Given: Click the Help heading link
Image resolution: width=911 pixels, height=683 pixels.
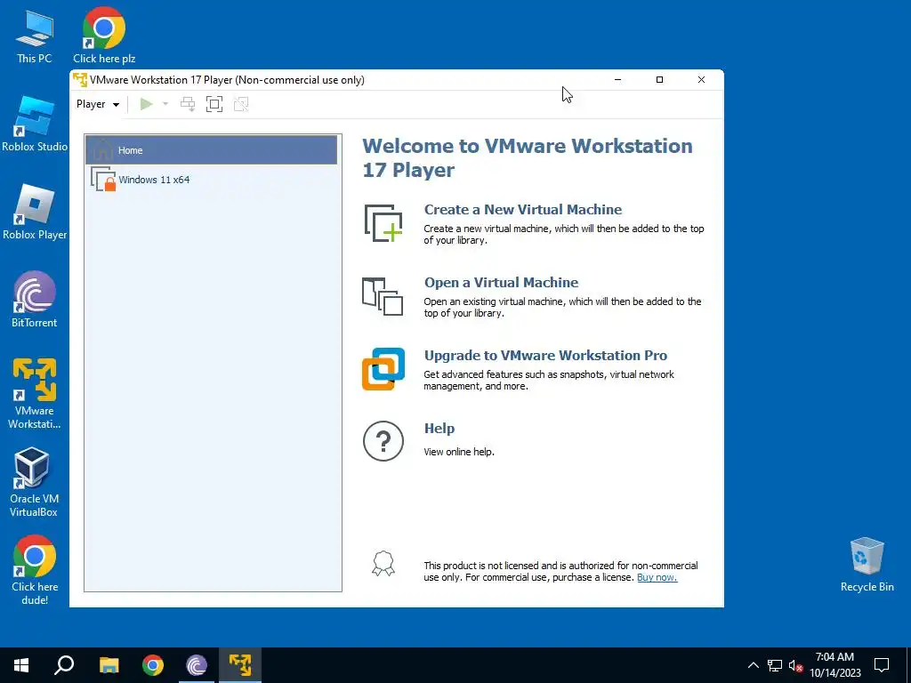Looking at the screenshot, I should [439, 429].
